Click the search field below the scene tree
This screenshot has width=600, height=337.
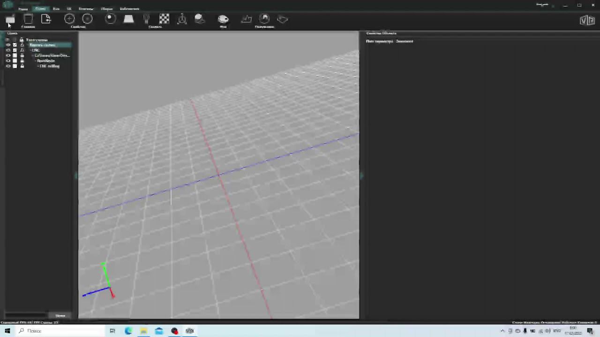26,315
